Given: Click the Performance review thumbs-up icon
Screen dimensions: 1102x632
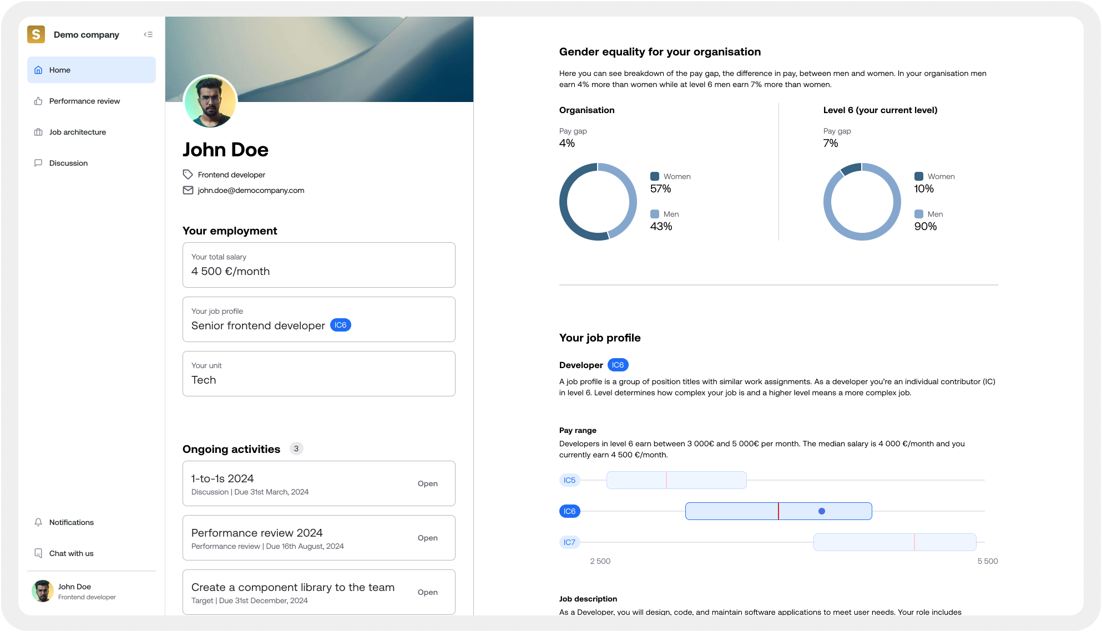Looking at the screenshot, I should [38, 101].
